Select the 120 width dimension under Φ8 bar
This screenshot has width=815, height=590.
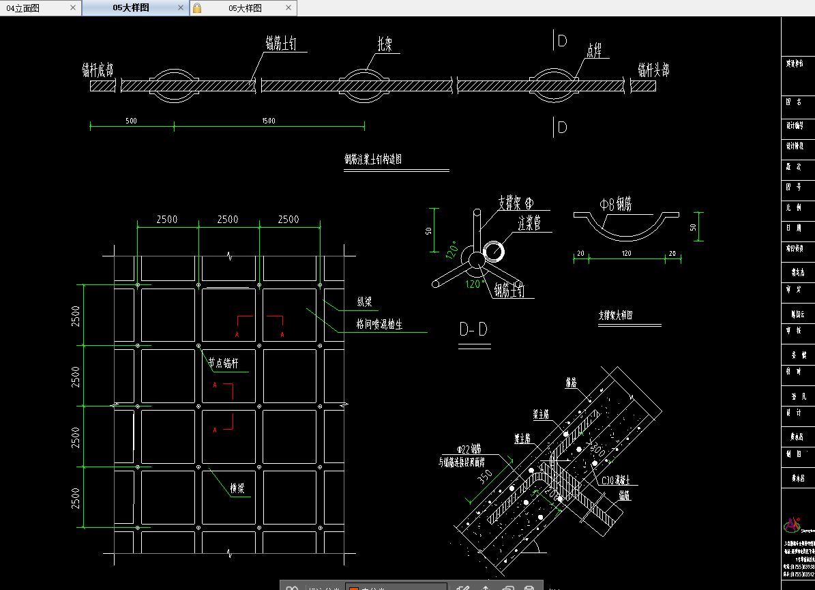[626, 253]
